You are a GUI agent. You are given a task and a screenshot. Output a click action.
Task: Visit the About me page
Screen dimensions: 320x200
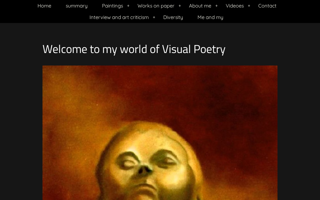200,6
